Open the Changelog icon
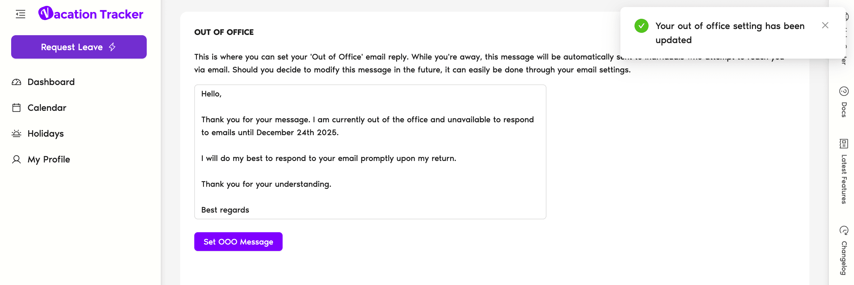854x285 pixels. click(x=844, y=230)
